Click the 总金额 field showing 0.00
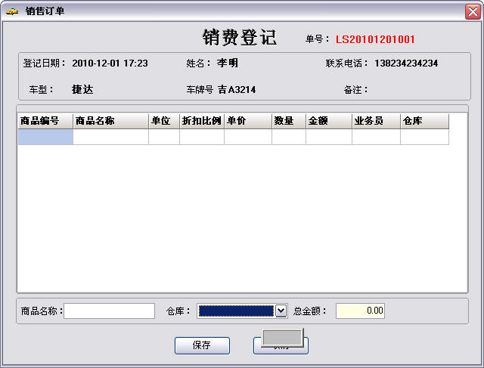This screenshot has height=368, width=484. click(x=360, y=311)
